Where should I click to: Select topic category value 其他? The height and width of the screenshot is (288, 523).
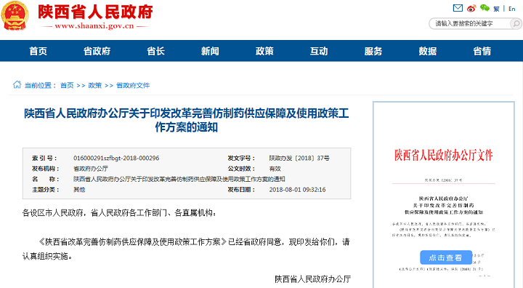tap(79, 190)
